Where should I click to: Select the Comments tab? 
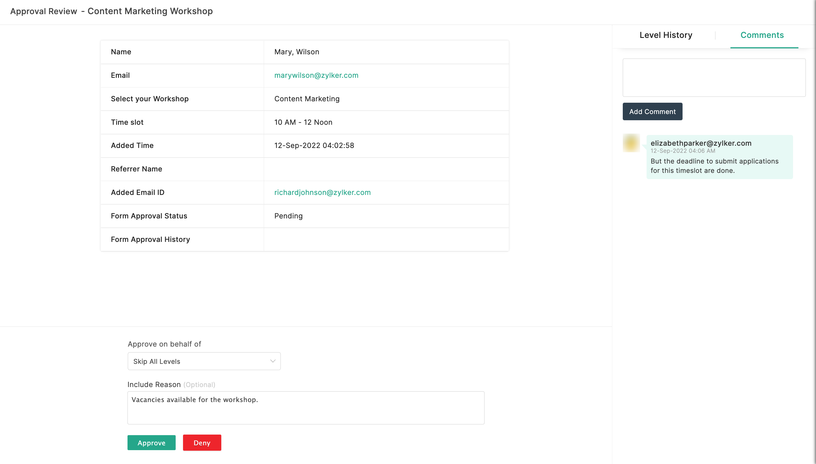pos(762,35)
